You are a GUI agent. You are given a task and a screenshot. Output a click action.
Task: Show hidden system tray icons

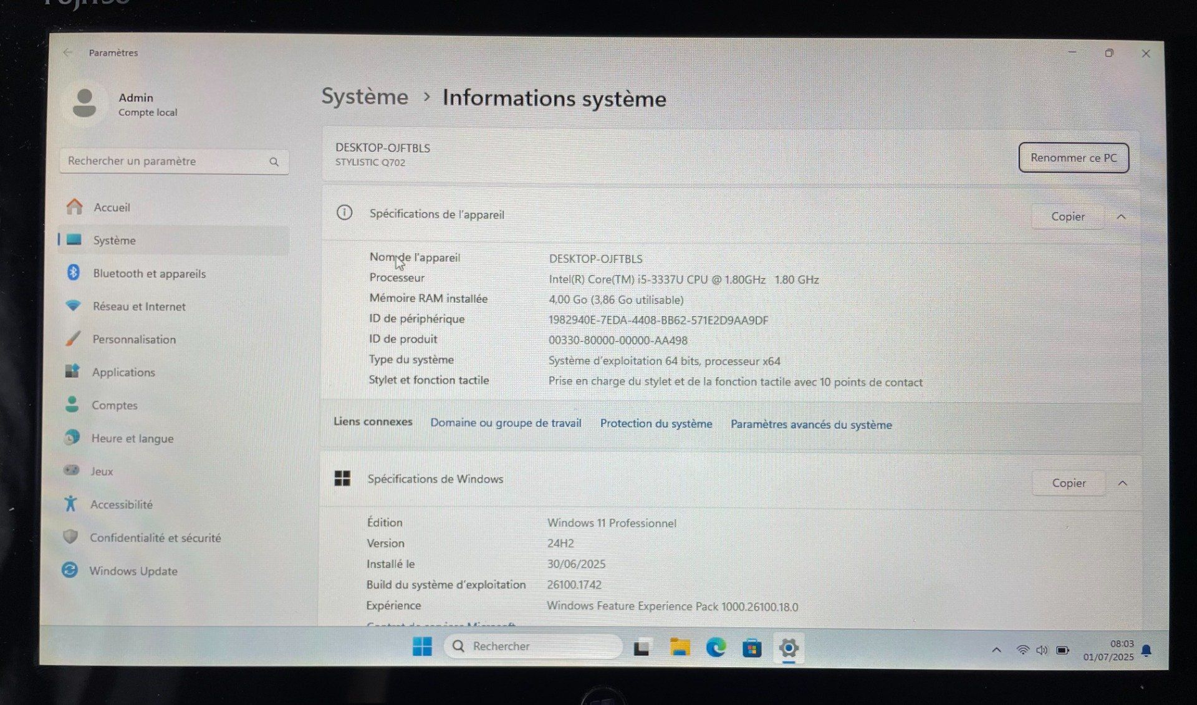996,650
